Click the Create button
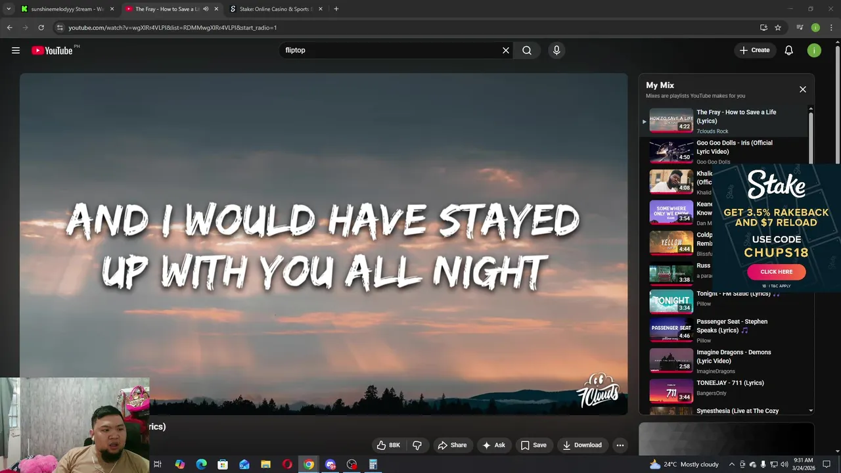Viewport: 841px width, 473px height. pos(754,50)
